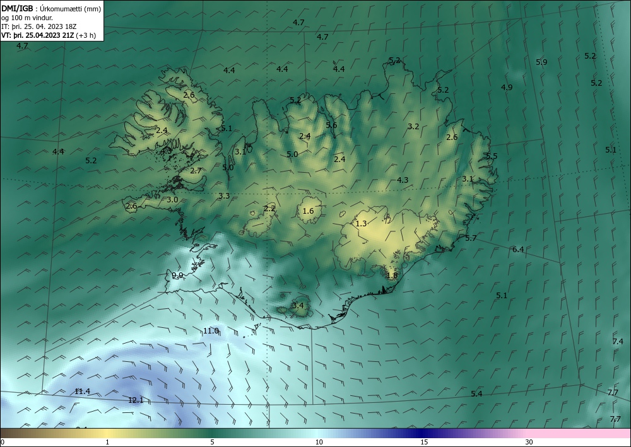
Task: Click the color scale label '5'
Action: click(x=212, y=442)
